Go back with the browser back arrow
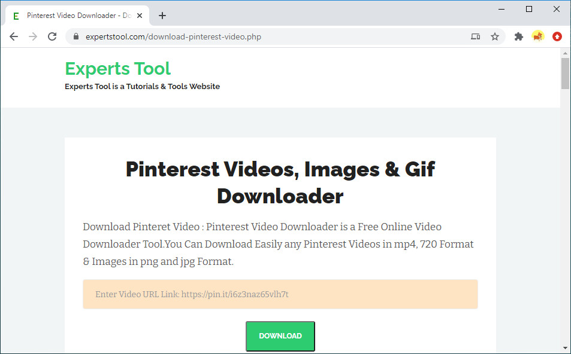The width and height of the screenshot is (571, 354). (x=14, y=36)
